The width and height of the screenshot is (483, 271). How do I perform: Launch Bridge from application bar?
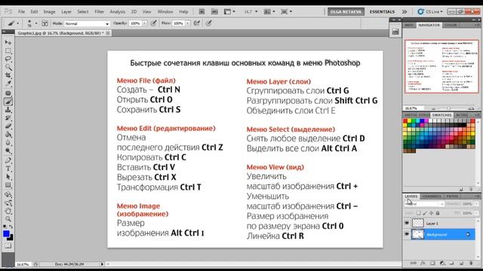[x=202, y=12]
